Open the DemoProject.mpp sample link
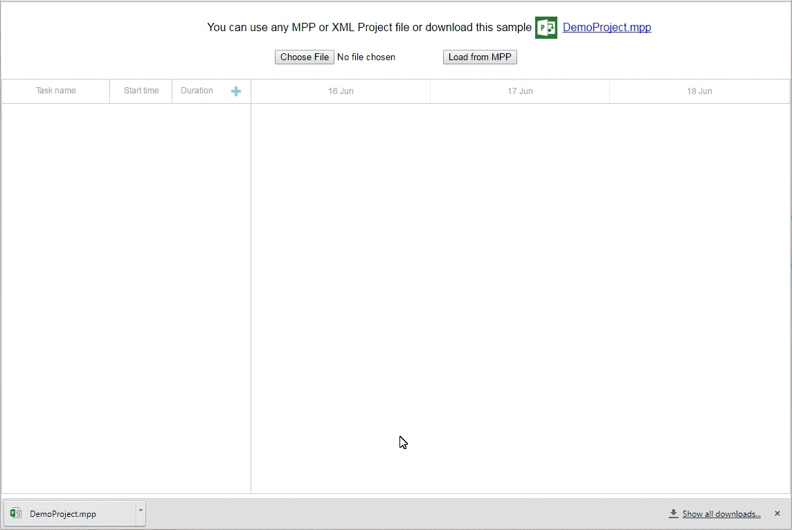Viewport: 792px width, 530px height. coord(606,27)
